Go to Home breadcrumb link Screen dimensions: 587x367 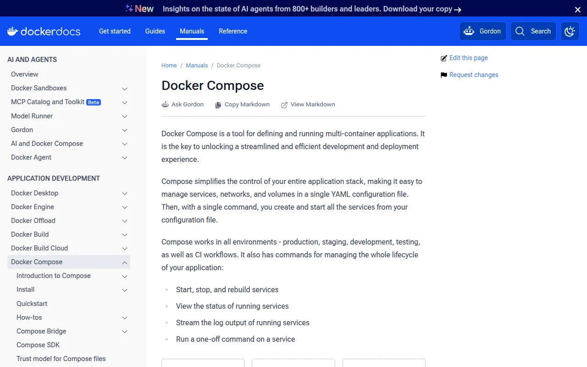(x=169, y=66)
